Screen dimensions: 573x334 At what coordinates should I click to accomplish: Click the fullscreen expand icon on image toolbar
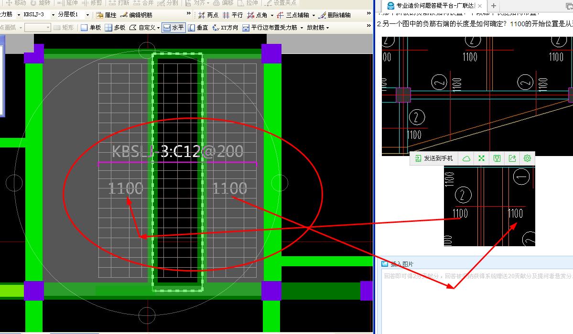click(x=481, y=158)
